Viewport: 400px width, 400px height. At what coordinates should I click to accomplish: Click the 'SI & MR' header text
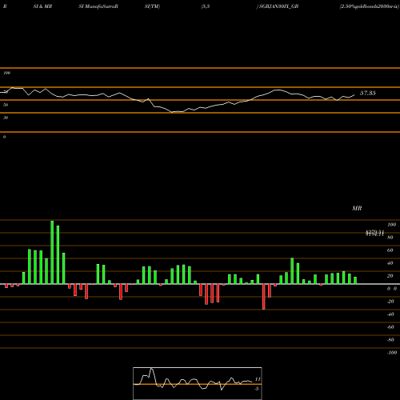coord(42,6)
